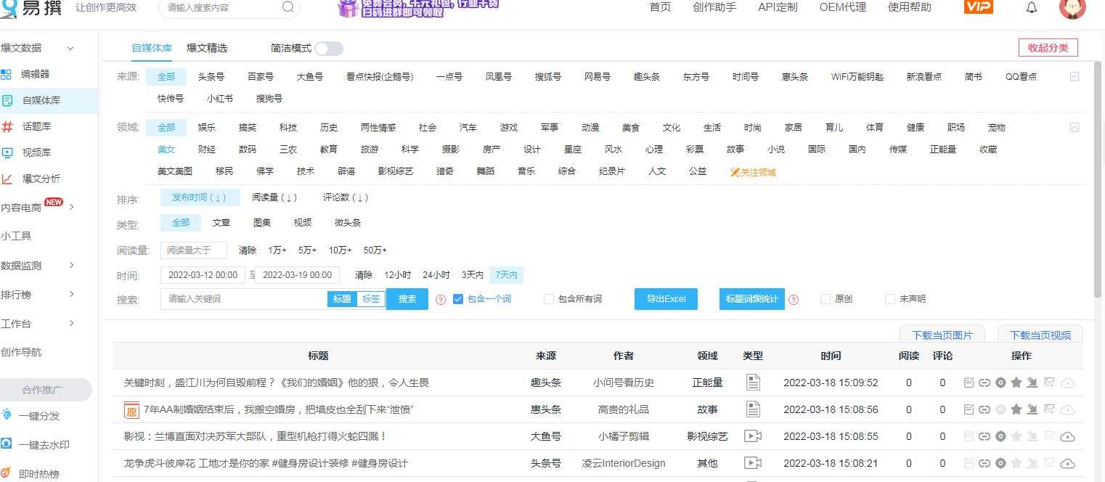Expand the 工作台 sidebar menu

[72, 323]
